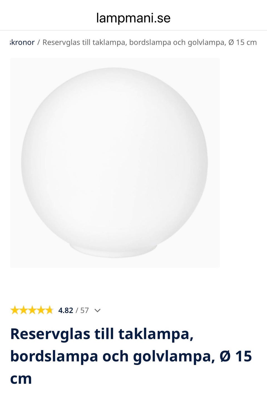267x404 pixels.
Task: Click the 'cm' word ending the product title
Action: coord(21,379)
